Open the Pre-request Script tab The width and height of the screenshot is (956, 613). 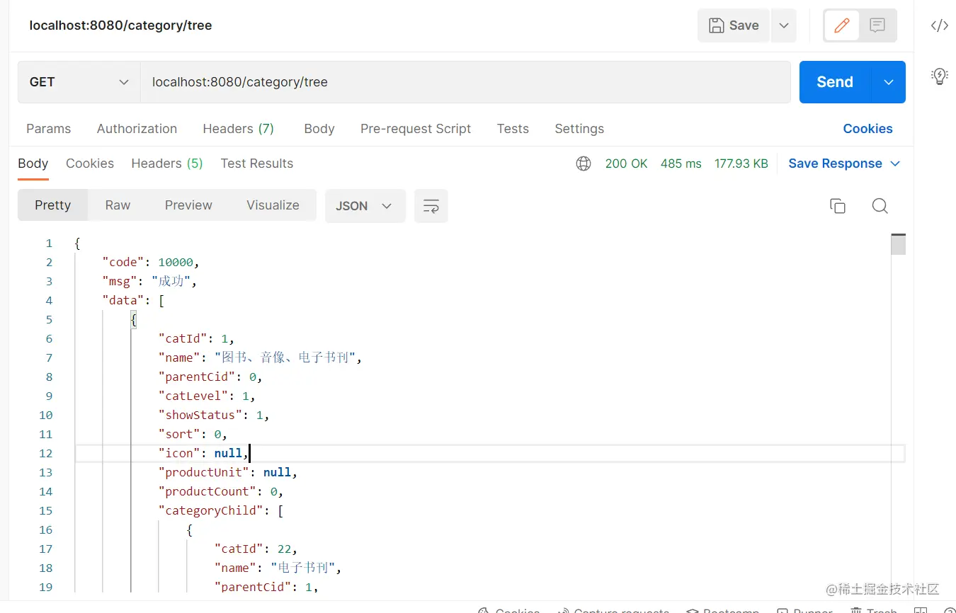(416, 129)
